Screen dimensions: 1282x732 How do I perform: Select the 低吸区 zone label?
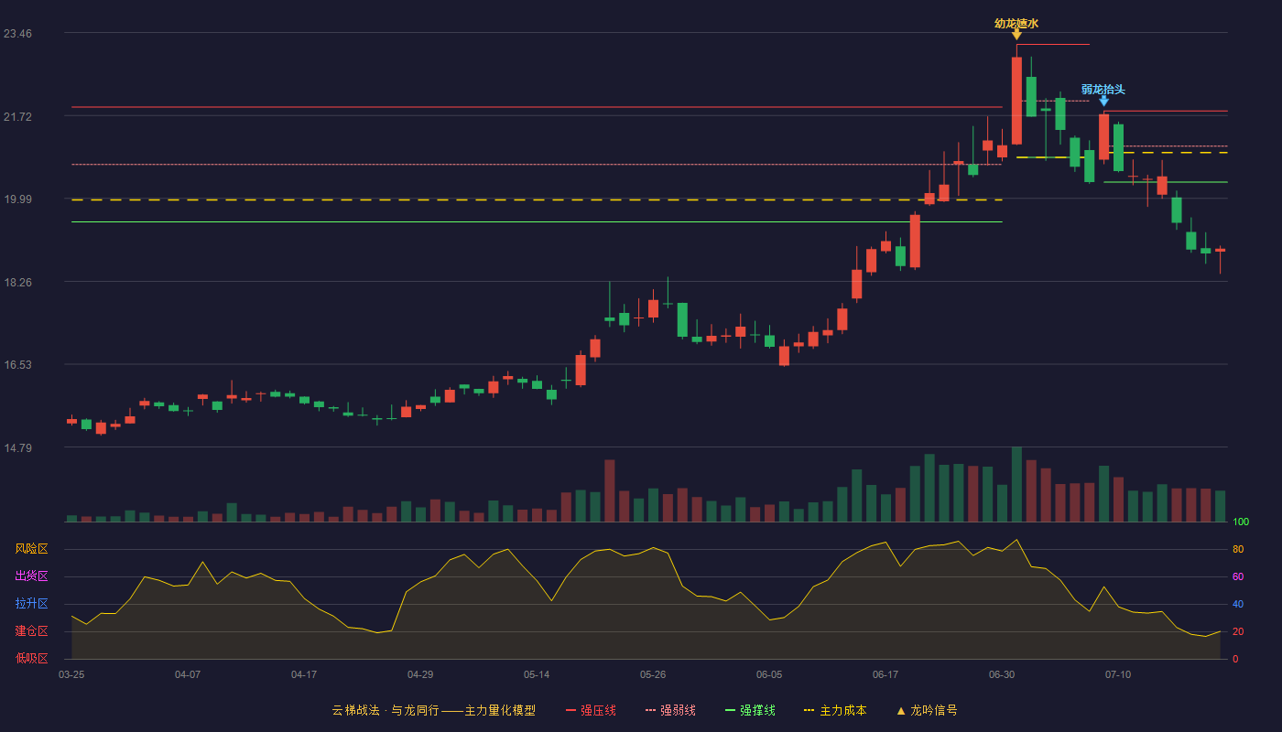pyautogui.click(x=31, y=659)
